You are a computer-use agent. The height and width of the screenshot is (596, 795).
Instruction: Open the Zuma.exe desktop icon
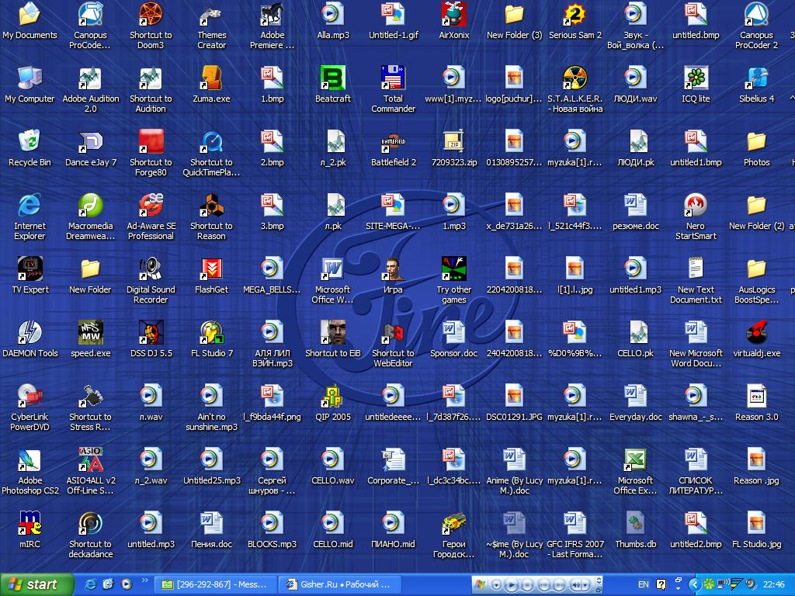[x=211, y=78]
